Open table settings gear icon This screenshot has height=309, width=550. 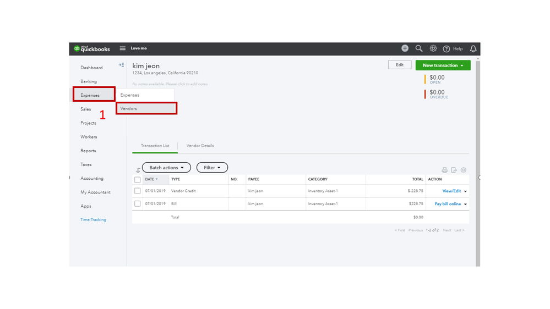pos(464,170)
